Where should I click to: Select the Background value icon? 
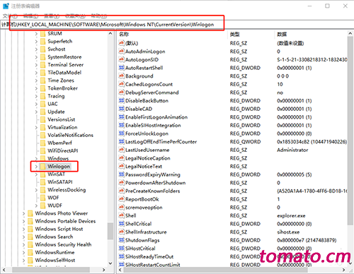pyautogui.click(x=121, y=76)
